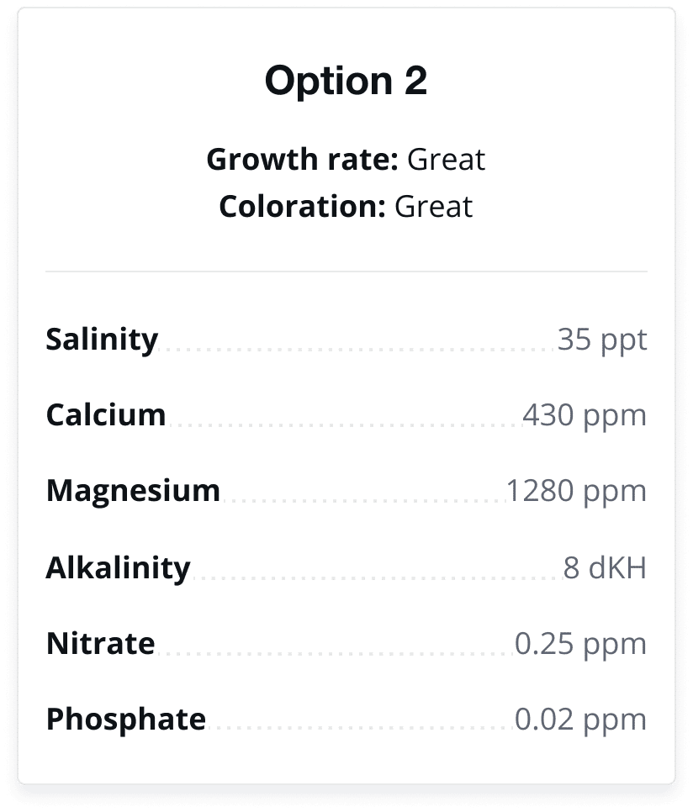Click the Calcium parameter label

coord(106,414)
